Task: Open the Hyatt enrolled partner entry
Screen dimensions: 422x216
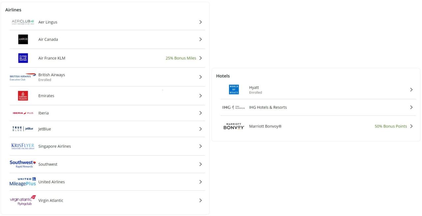Action: tap(254, 88)
